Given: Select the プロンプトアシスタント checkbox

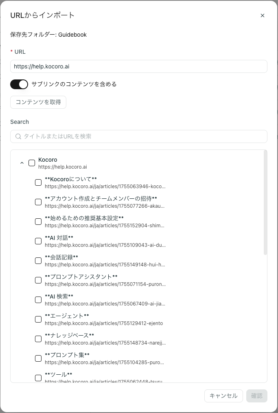Looking at the screenshot, I should click(x=38, y=280).
